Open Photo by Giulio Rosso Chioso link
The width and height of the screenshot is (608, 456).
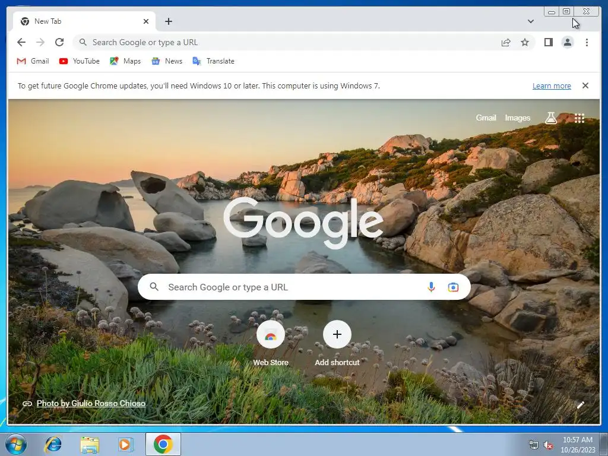[91, 403]
